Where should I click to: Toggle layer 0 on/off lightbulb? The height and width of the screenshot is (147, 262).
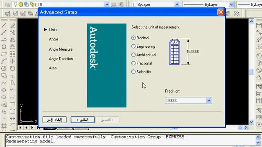click(16, 4)
